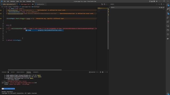Kill terminal with trash icon
Viewport: 170px width, 95px height.
[103, 72]
